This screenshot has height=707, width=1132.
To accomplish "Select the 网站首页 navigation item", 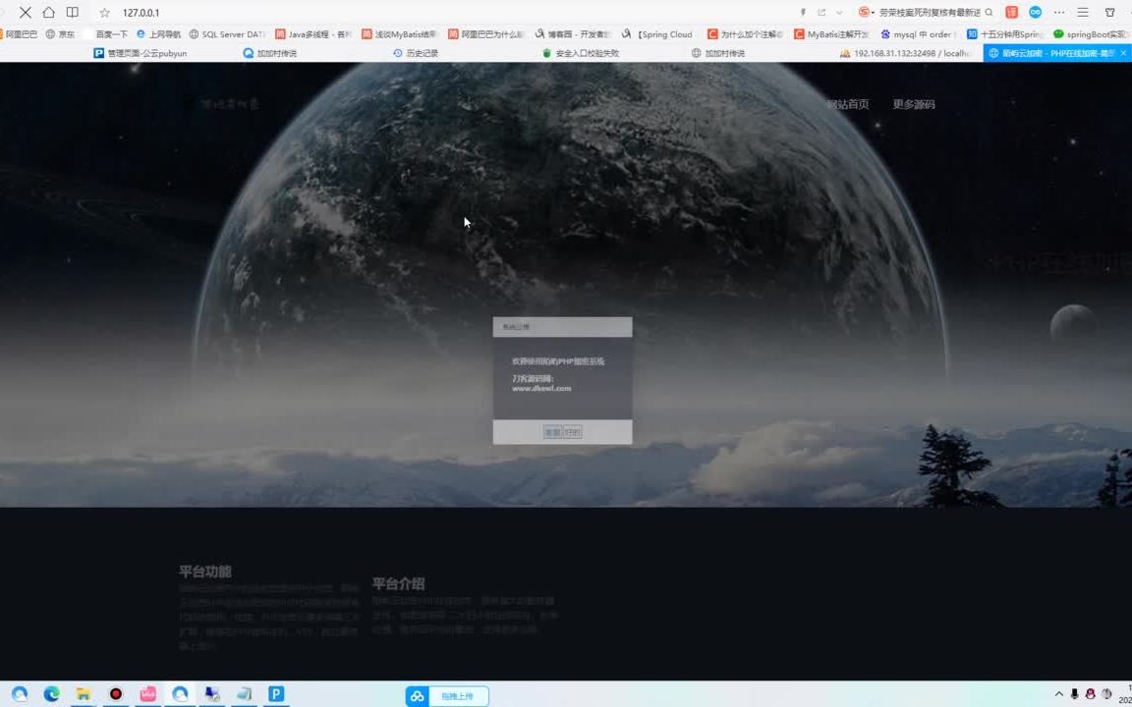I will click(x=847, y=103).
